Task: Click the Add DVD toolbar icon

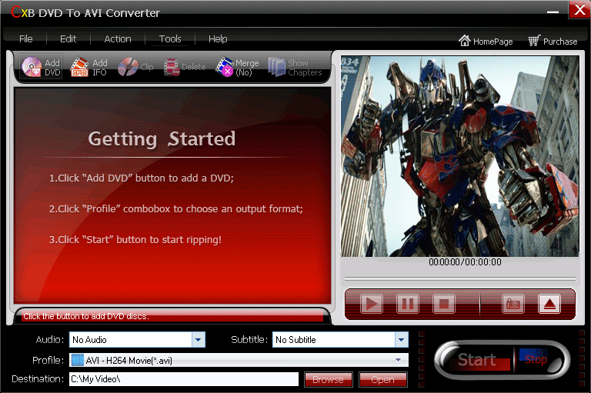Action: click(x=41, y=67)
